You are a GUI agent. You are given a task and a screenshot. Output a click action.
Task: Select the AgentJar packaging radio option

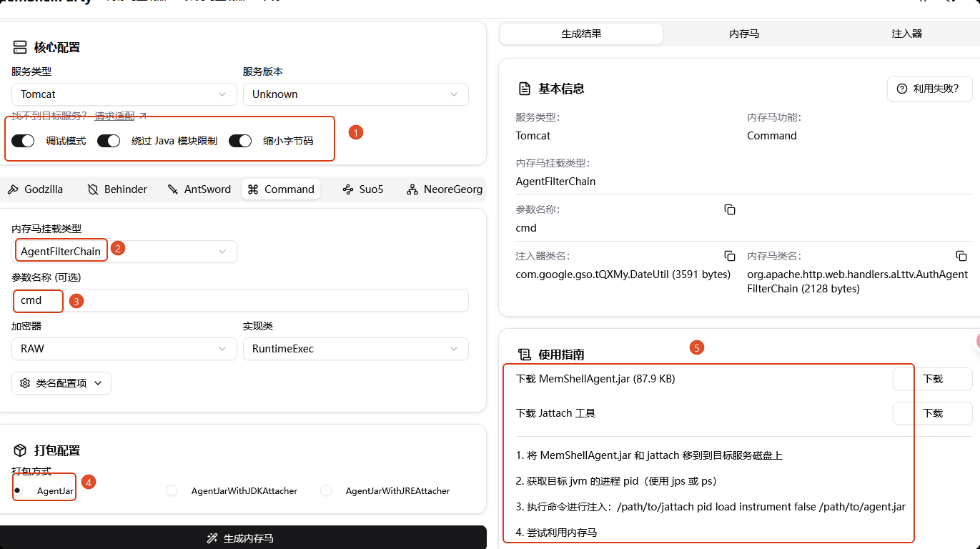point(17,490)
